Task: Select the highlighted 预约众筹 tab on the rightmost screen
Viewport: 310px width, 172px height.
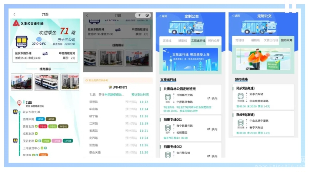Action: [286, 40]
